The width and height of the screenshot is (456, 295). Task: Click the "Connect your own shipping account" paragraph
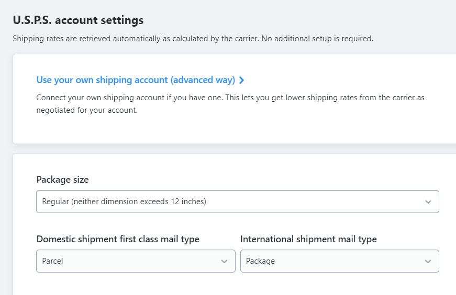point(230,98)
